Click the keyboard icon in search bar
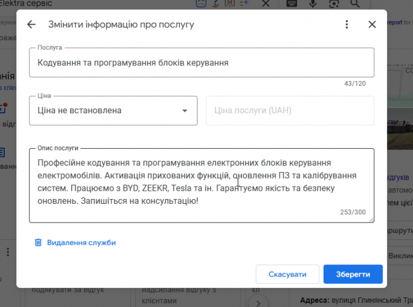The height and width of the screenshot is (307, 413). (292, 3)
